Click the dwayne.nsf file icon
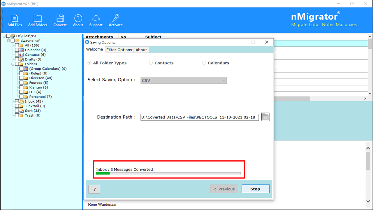This screenshot has height=210, width=373. coord(17,41)
